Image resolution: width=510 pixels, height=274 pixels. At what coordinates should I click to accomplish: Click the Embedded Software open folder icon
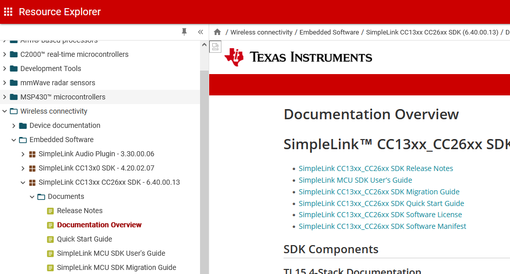coord(23,140)
